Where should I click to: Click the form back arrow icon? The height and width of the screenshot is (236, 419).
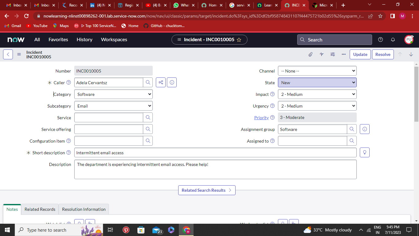point(8,54)
